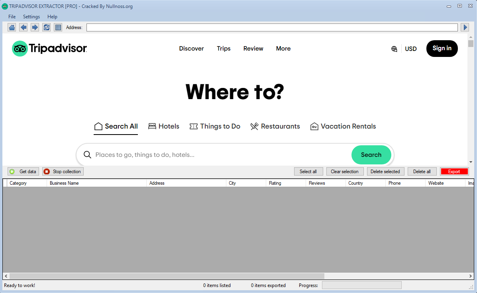
Task: Switch to the Hotels tab
Action: [164, 127]
